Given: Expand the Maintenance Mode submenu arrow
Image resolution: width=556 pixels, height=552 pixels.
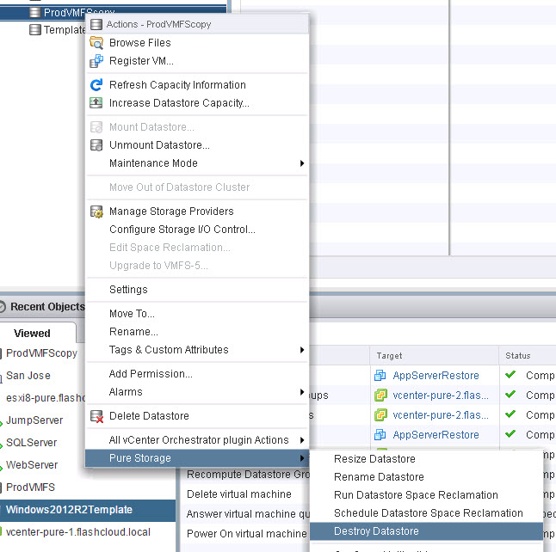Looking at the screenshot, I should (x=302, y=163).
